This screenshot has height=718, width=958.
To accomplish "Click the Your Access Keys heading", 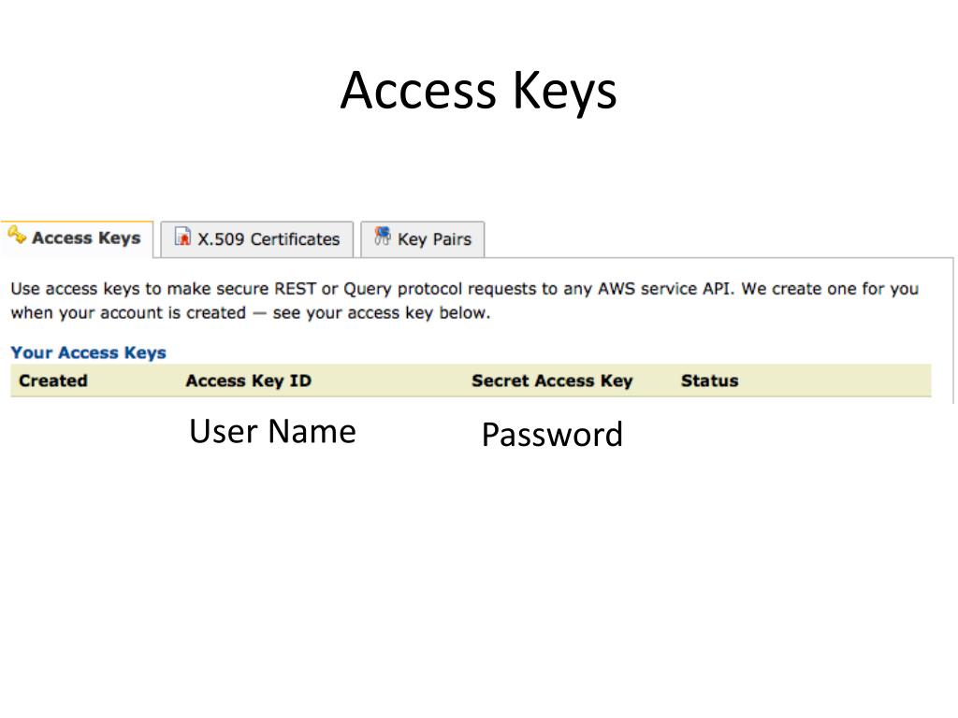I will [x=89, y=352].
